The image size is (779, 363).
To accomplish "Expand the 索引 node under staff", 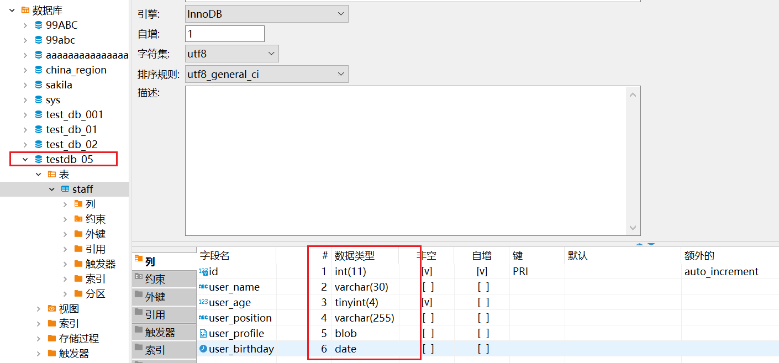I will (65, 278).
